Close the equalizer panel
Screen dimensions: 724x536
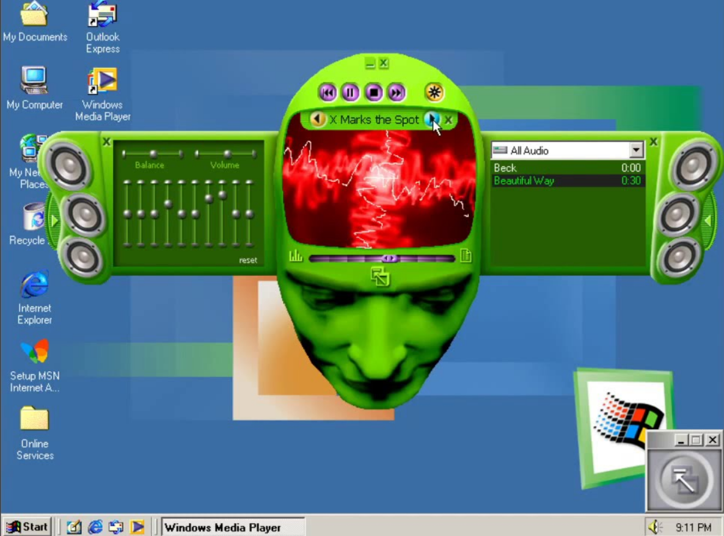coord(106,142)
